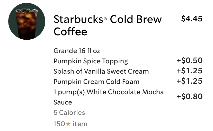Click the 5 Calories label
Viewport: 213px width, 131px height.
tap(69, 112)
